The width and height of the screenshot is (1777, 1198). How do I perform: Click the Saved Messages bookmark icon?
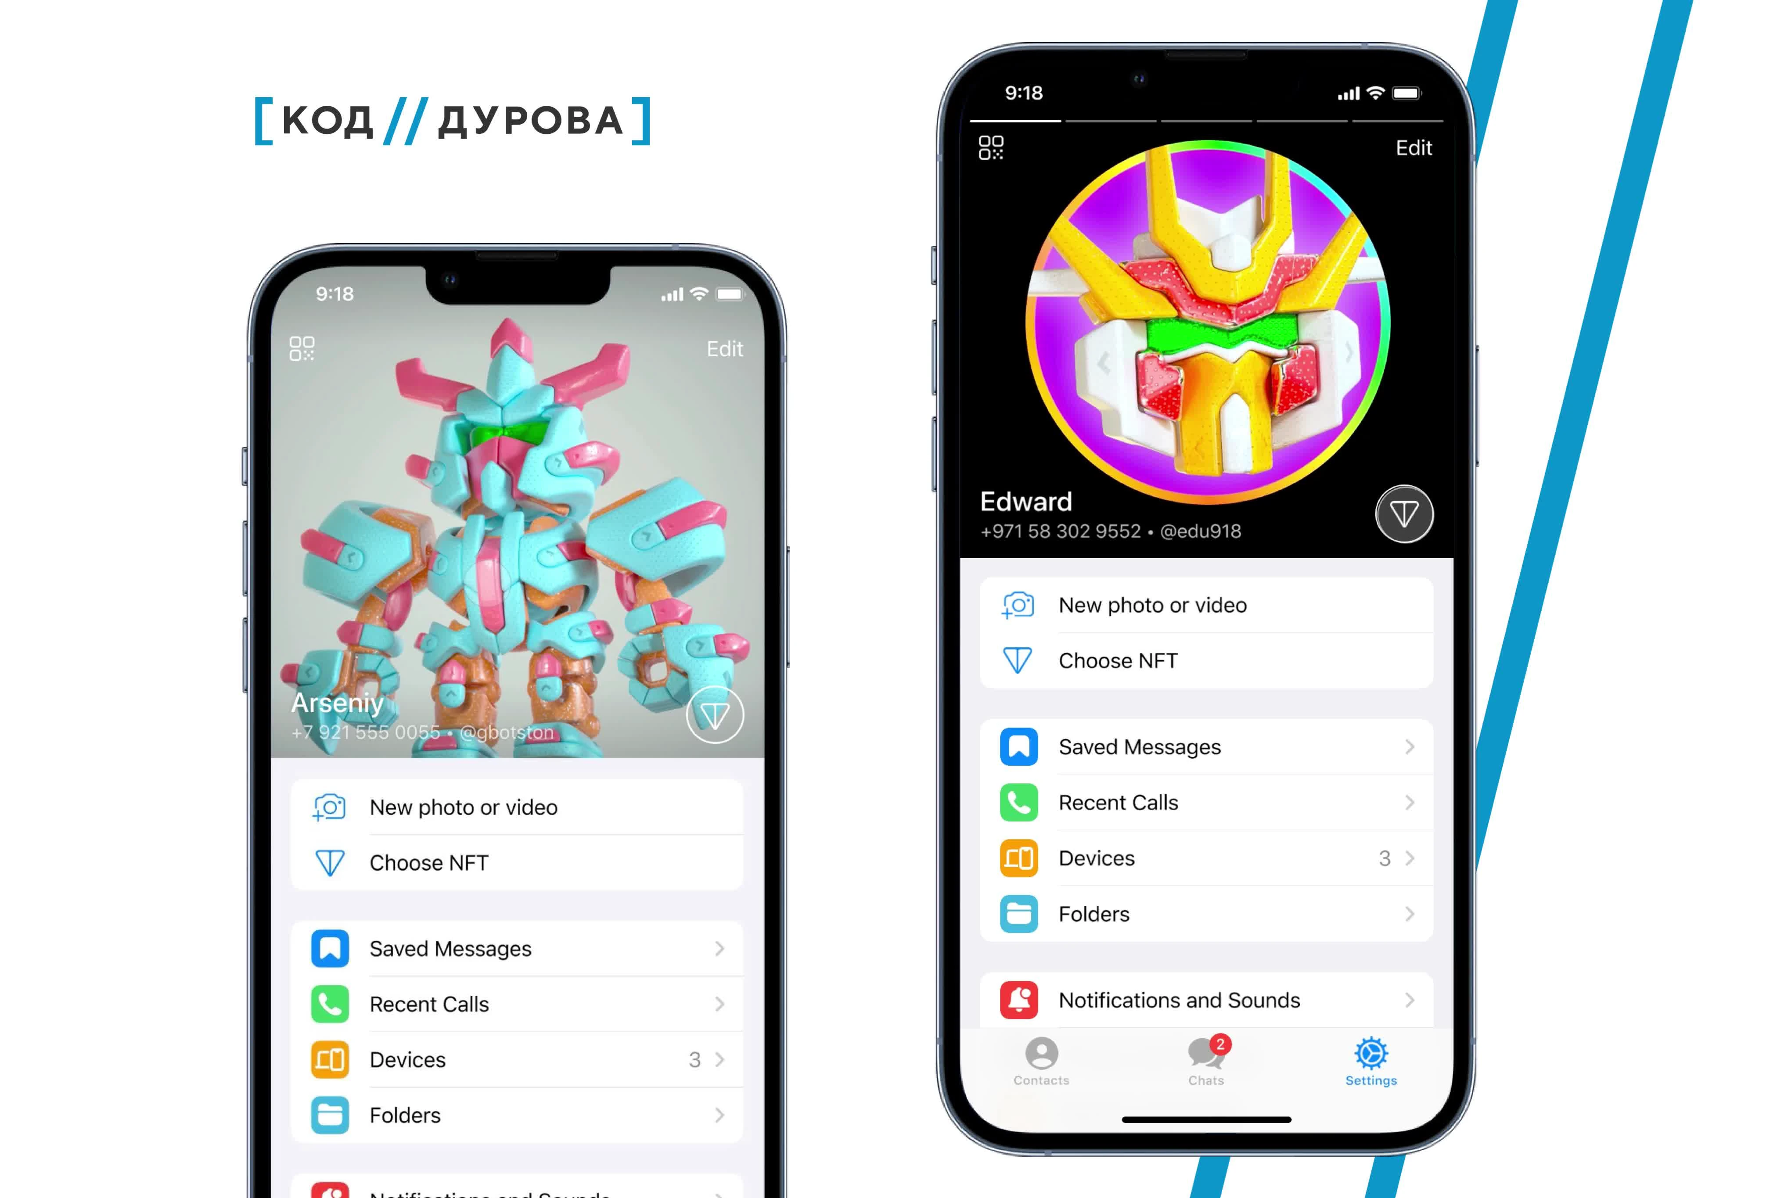(330, 948)
